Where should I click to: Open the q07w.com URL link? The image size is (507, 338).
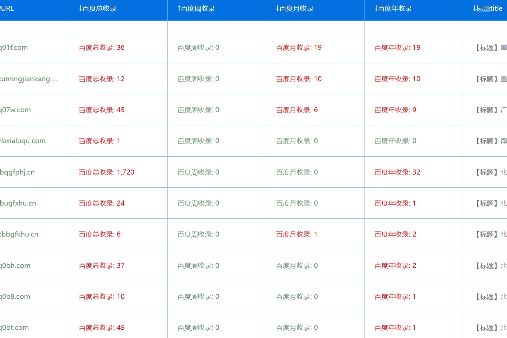(15, 110)
